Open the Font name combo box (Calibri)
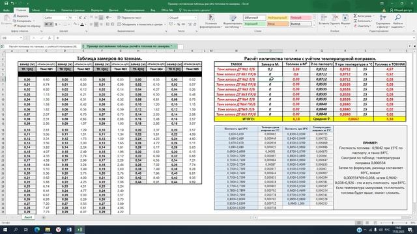This screenshot has height=234, width=417. click(x=55, y=18)
